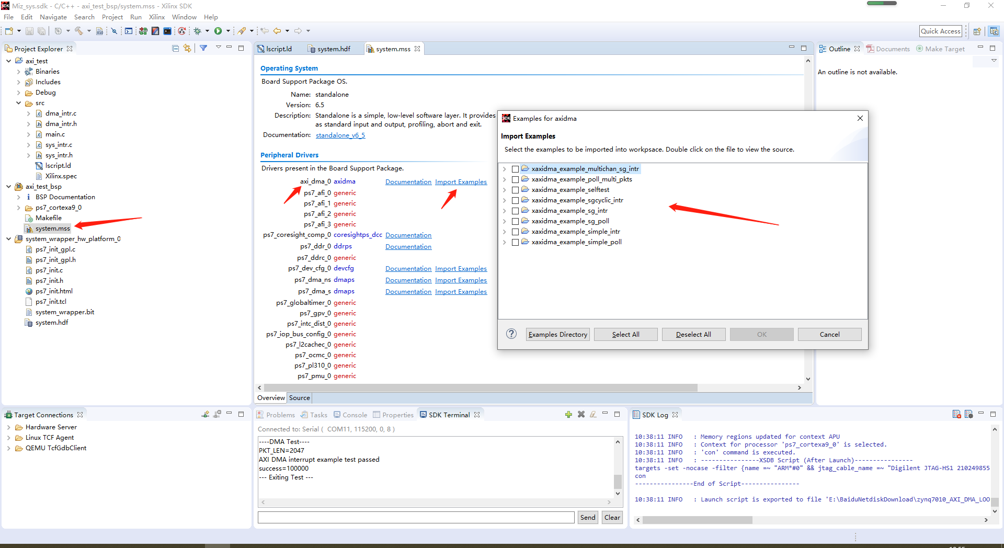This screenshot has height=548, width=1004.
Task: Click Send in the SDK Terminal
Action: pos(588,517)
